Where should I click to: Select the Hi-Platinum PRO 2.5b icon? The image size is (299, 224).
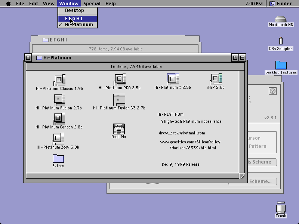[x=120, y=80]
